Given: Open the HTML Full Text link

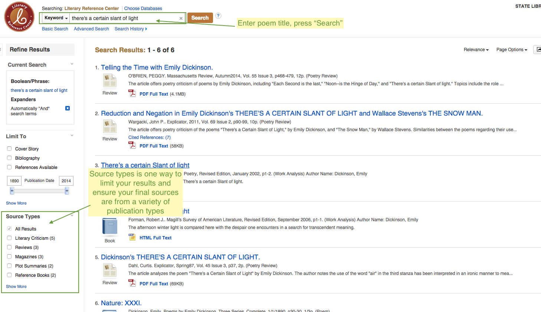Looking at the screenshot, I should point(155,238).
